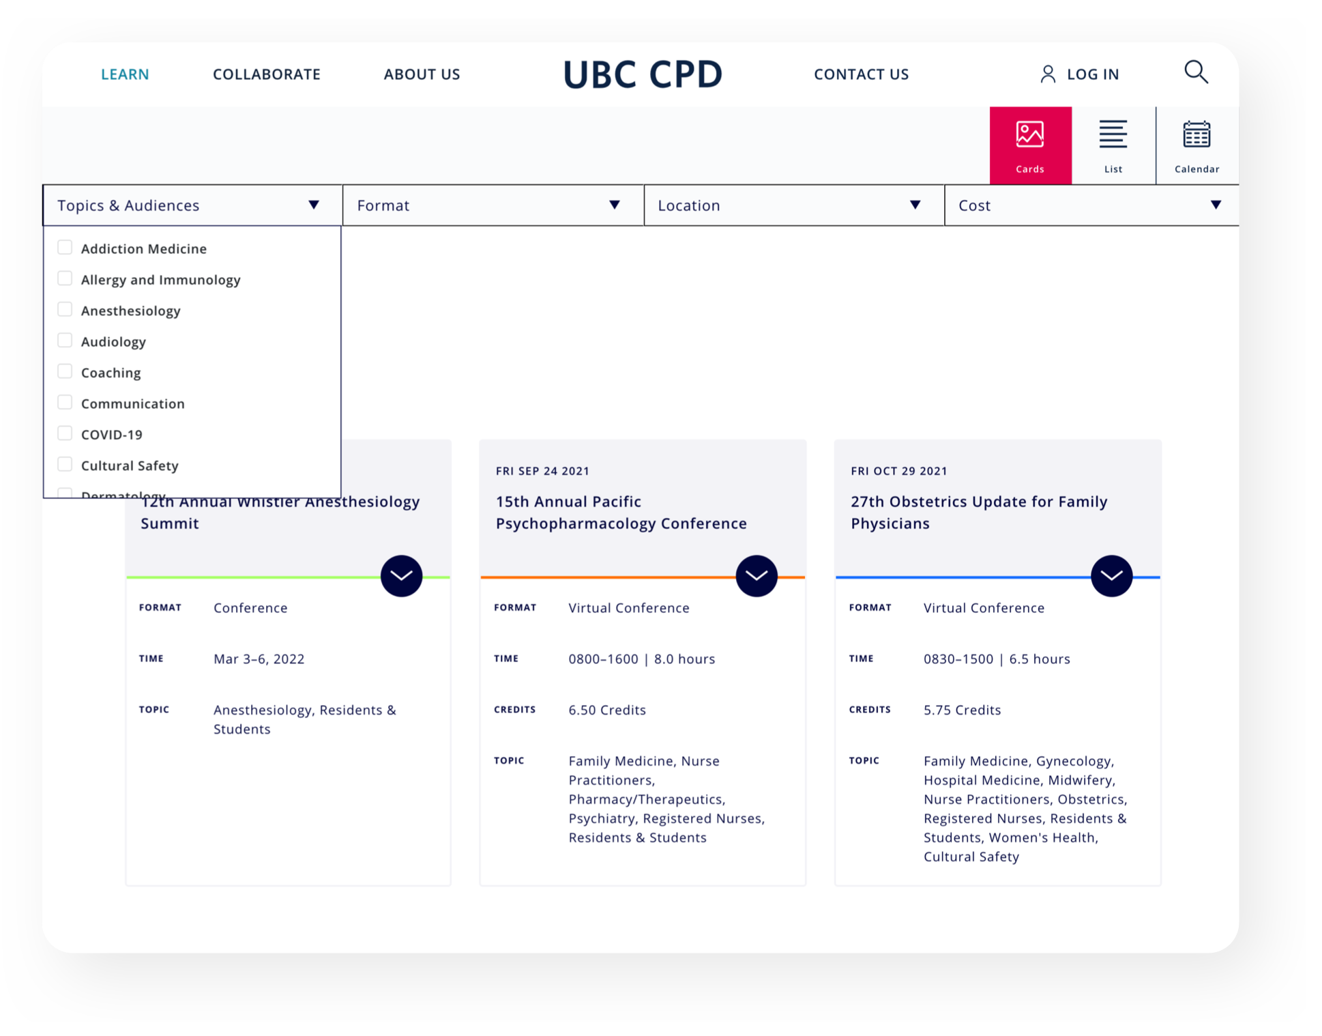This screenshot has height=1036, width=1322.
Task: Expand the Obstetrics Update card chevron
Action: (1111, 576)
